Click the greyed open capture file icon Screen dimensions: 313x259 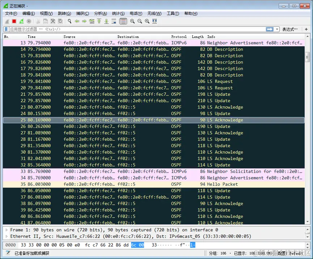pyautogui.click(x=38, y=21)
